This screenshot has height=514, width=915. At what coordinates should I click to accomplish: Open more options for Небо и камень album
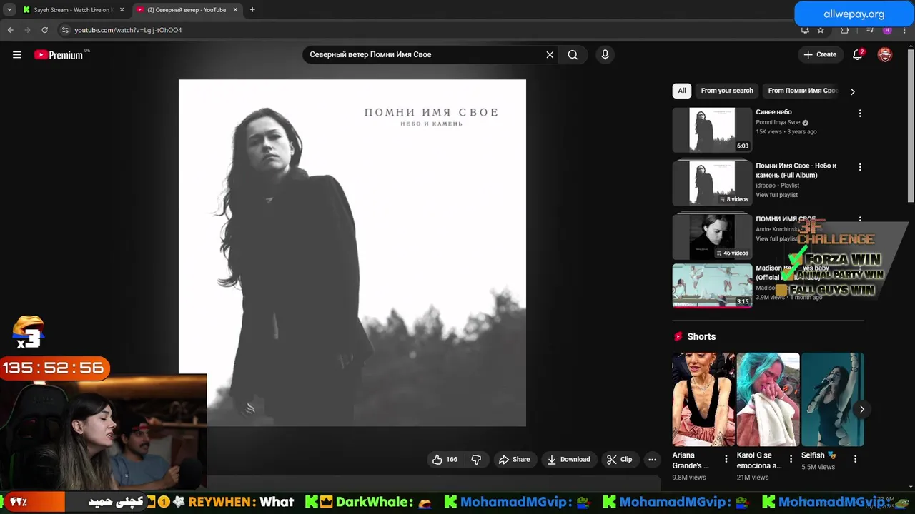pyautogui.click(x=860, y=167)
